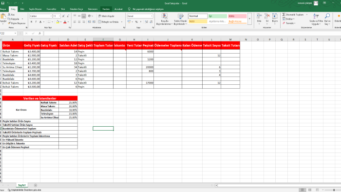Open Name Box dropdown arrow
The width and height of the screenshot is (341, 192).
[16, 33]
